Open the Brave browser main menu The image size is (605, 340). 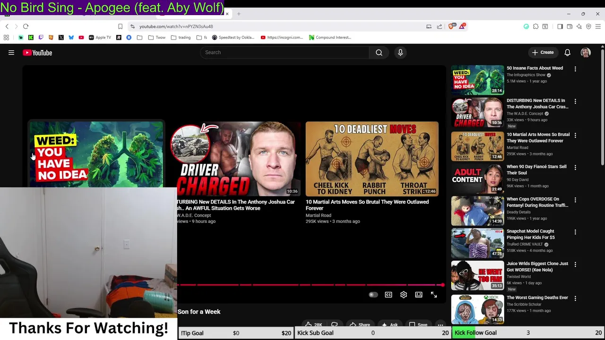coord(598,26)
